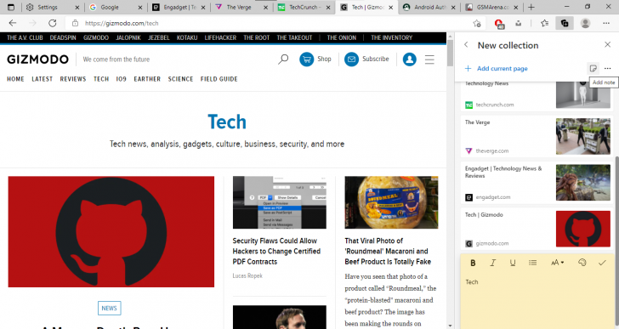Open the font size dropdown in the note
619x329 pixels.
(557, 263)
